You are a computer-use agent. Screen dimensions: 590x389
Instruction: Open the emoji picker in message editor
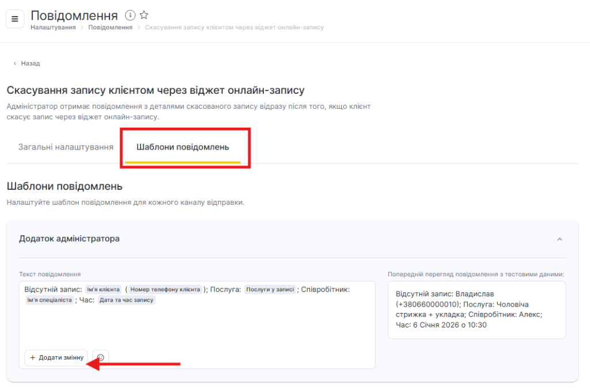tap(100, 357)
